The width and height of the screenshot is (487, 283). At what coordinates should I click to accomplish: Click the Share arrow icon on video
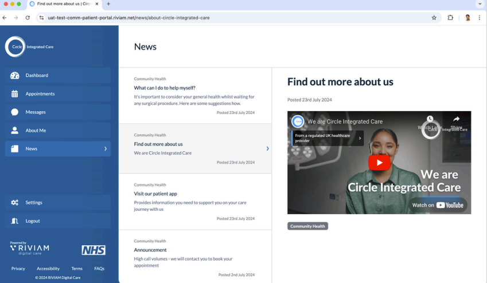pos(456,120)
